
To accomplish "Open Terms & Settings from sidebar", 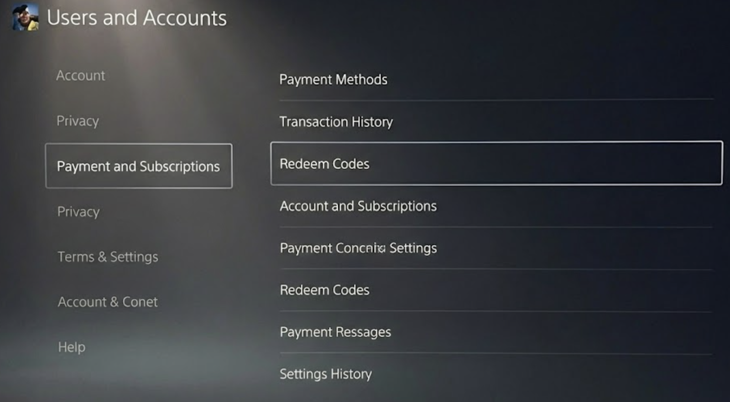I will pyautogui.click(x=108, y=257).
